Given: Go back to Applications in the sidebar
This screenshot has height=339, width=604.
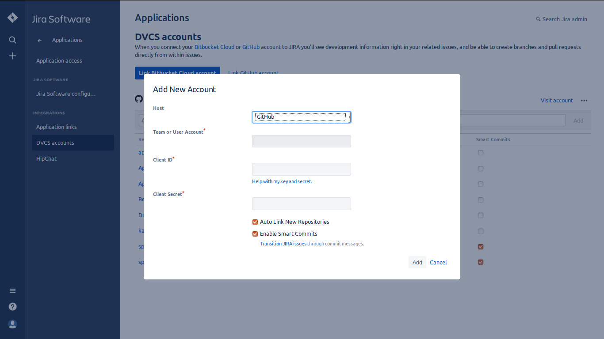Looking at the screenshot, I should (67, 40).
